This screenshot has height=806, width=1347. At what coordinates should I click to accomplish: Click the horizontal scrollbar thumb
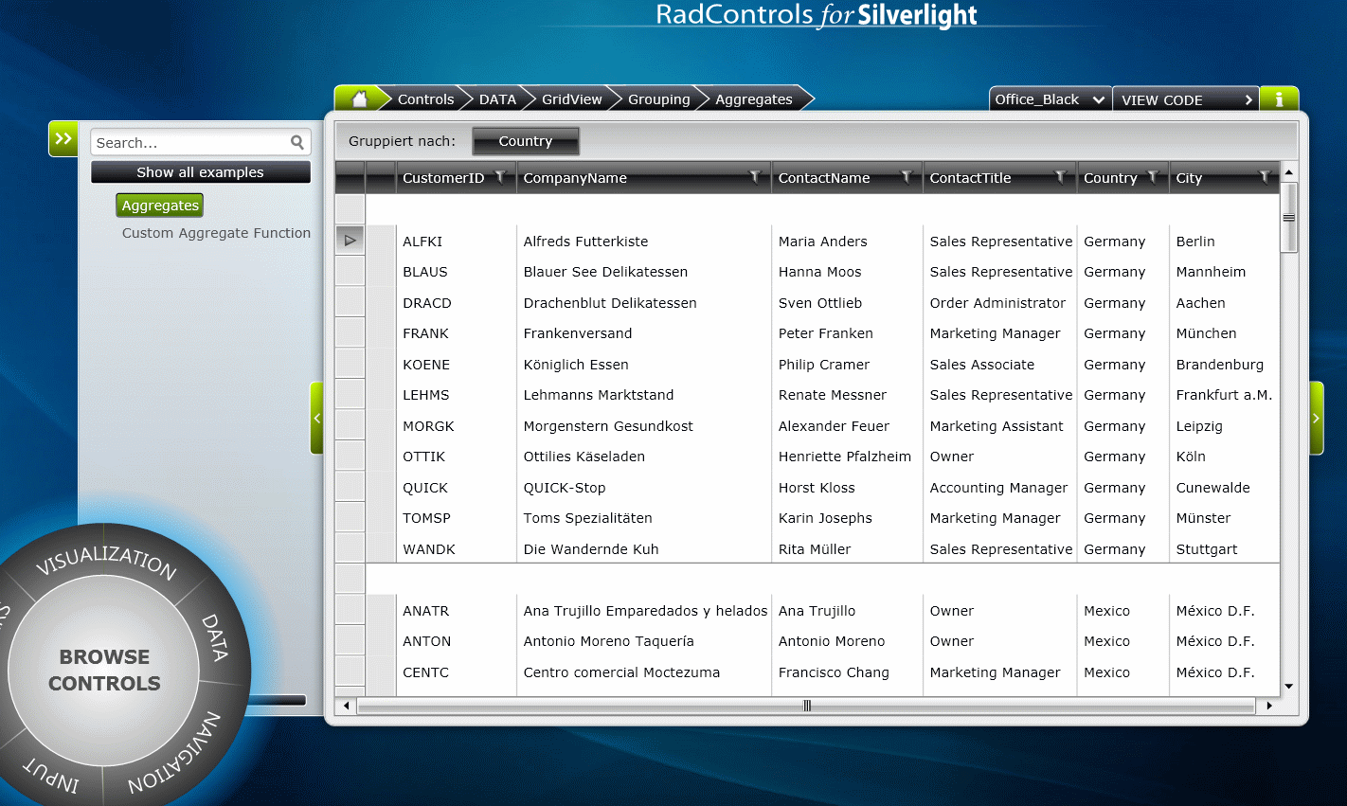point(807,706)
